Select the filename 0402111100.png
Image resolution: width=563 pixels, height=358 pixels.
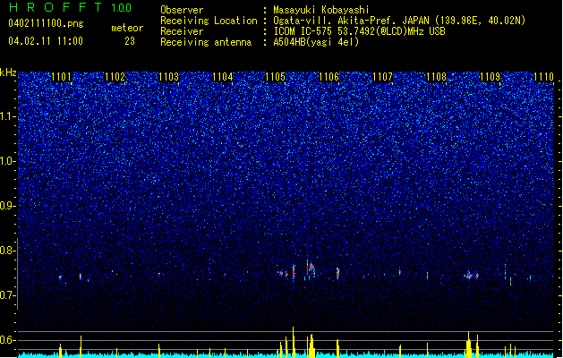[x=46, y=23]
